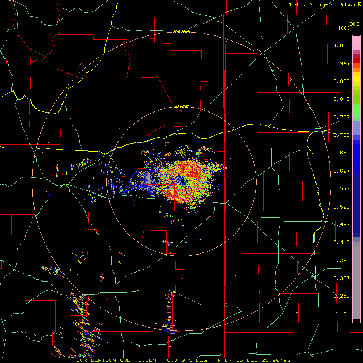Click the 0.627 legend value
The image size is (363, 363).
click(342, 171)
